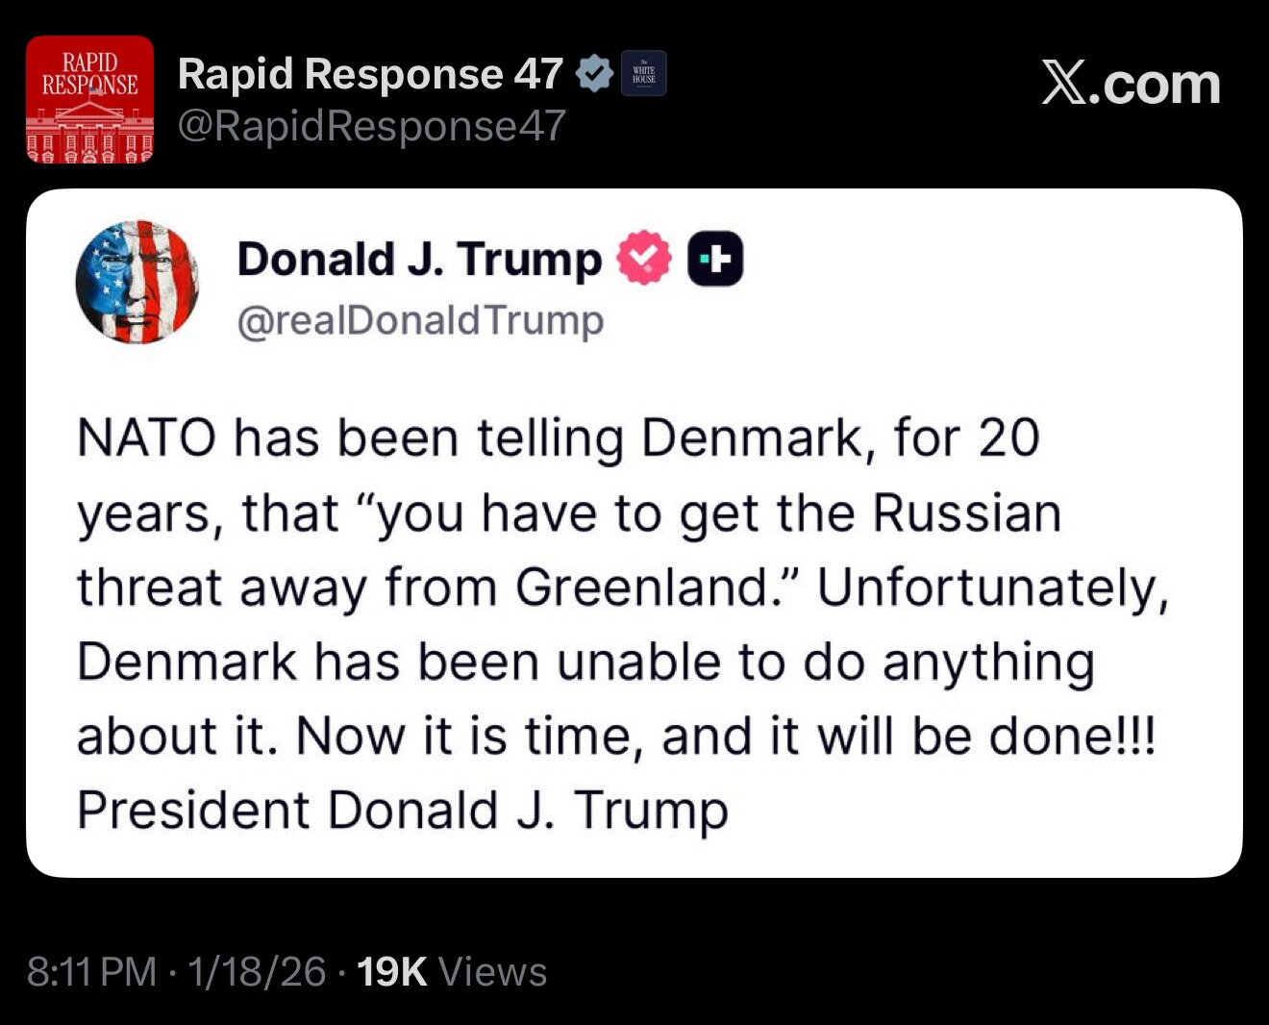
Task: Select the NATO mention in the statement
Action: point(144,437)
